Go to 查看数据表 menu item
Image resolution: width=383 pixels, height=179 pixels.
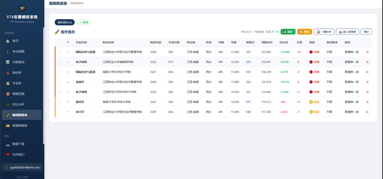(22, 125)
